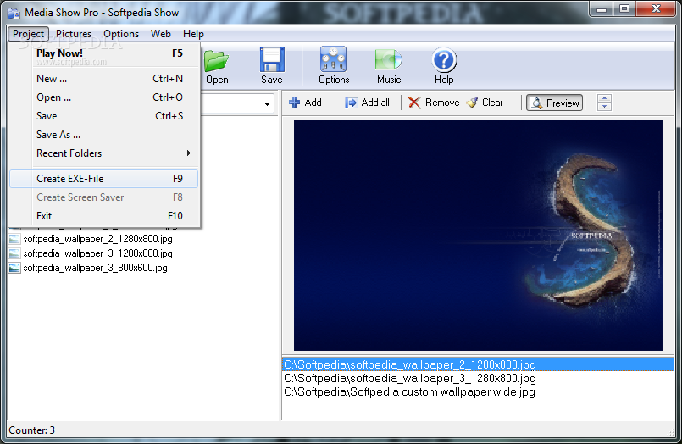Open the Options mixer toolbar icon
The width and height of the screenshot is (682, 444).
point(334,59)
